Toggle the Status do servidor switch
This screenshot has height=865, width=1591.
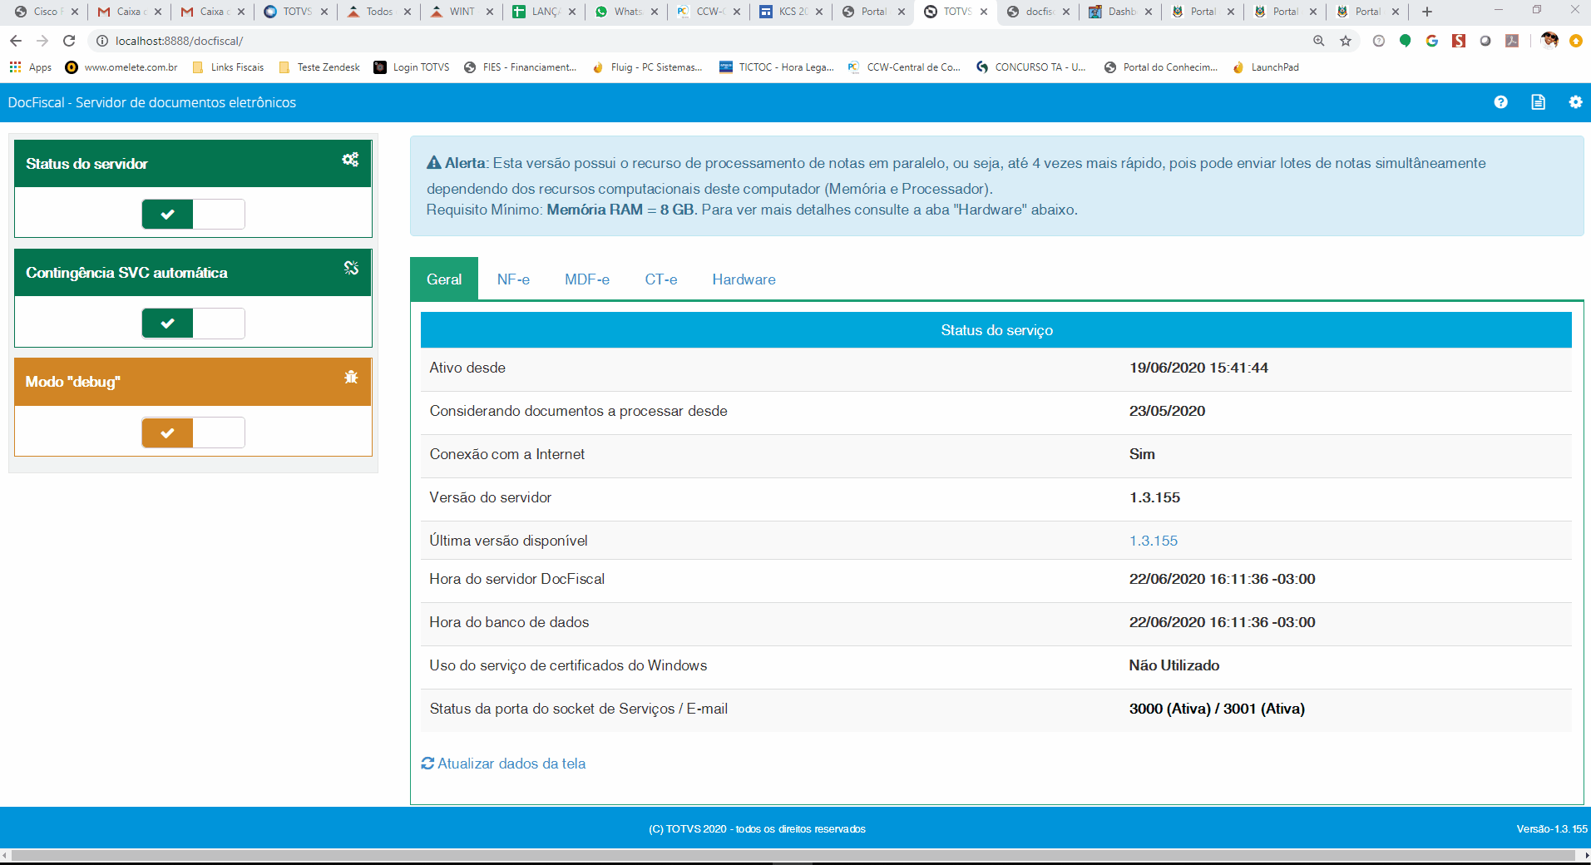pyautogui.click(x=193, y=215)
